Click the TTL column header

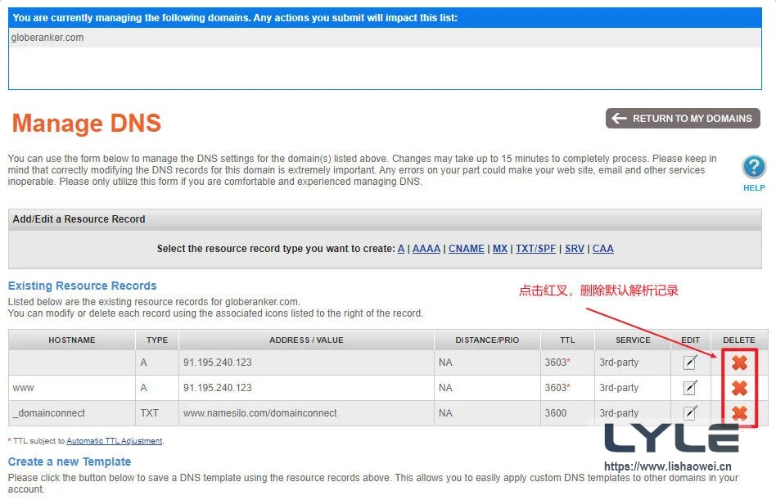tap(567, 340)
